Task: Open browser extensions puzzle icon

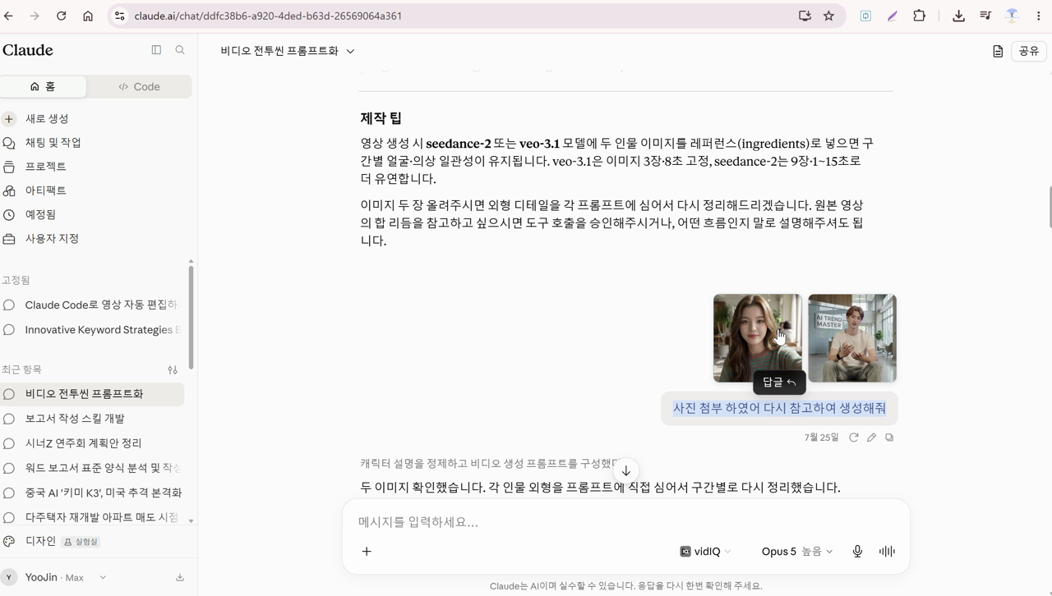Action: pos(919,16)
